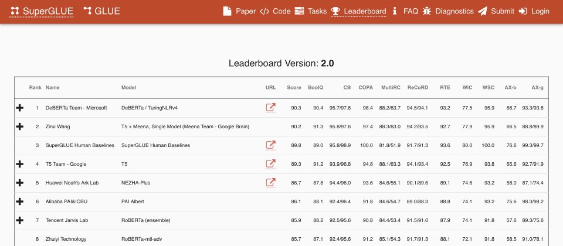Expand the Huawei Noah's Ark Lab row
Screen dimensions: 563x246
click(20, 183)
